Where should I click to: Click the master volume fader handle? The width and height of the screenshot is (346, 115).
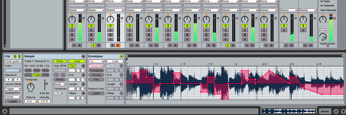click(x=334, y=18)
